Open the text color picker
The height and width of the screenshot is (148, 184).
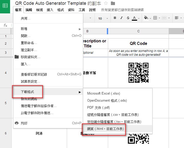pos(134,18)
